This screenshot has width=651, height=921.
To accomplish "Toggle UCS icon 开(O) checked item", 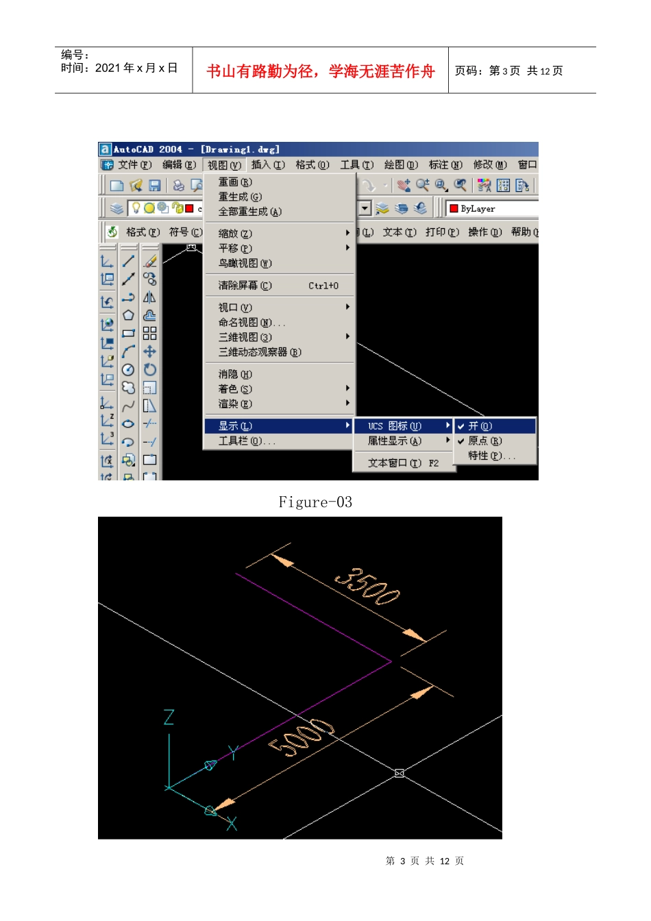I will coord(495,426).
